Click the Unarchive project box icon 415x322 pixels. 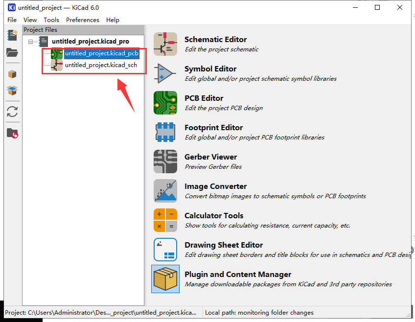pyautogui.click(x=12, y=91)
